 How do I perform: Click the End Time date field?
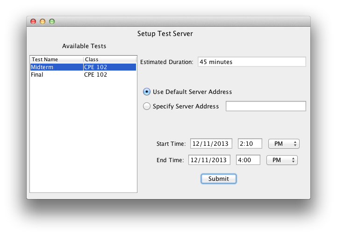[209, 160]
